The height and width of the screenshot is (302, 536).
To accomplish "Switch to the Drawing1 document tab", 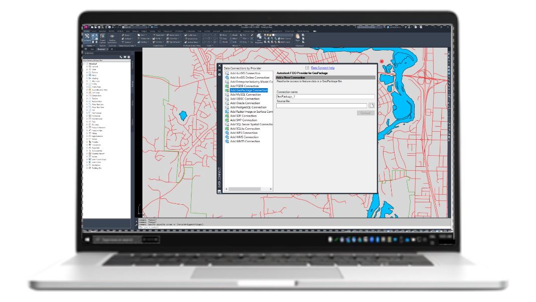I will pyautogui.click(x=102, y=49).
